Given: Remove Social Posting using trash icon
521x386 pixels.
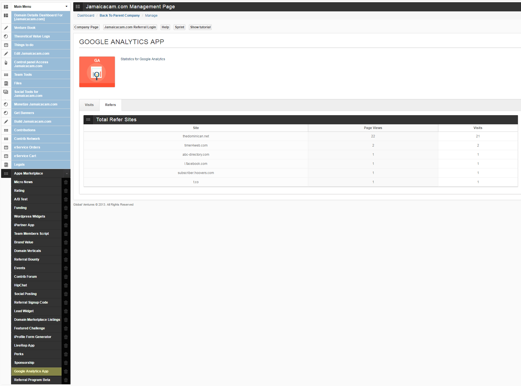Looking at the screenshot, I should (66, 294).
